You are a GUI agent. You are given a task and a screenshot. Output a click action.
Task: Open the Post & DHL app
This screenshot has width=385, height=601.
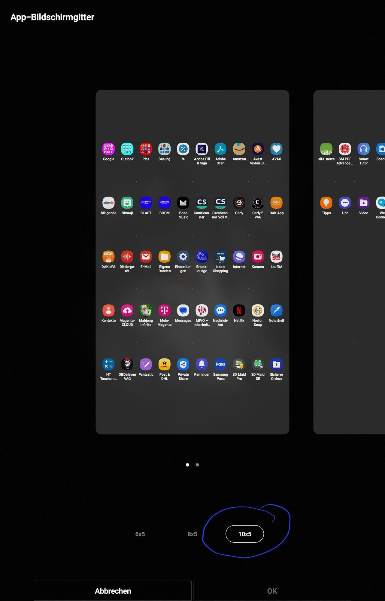(165, 364)
